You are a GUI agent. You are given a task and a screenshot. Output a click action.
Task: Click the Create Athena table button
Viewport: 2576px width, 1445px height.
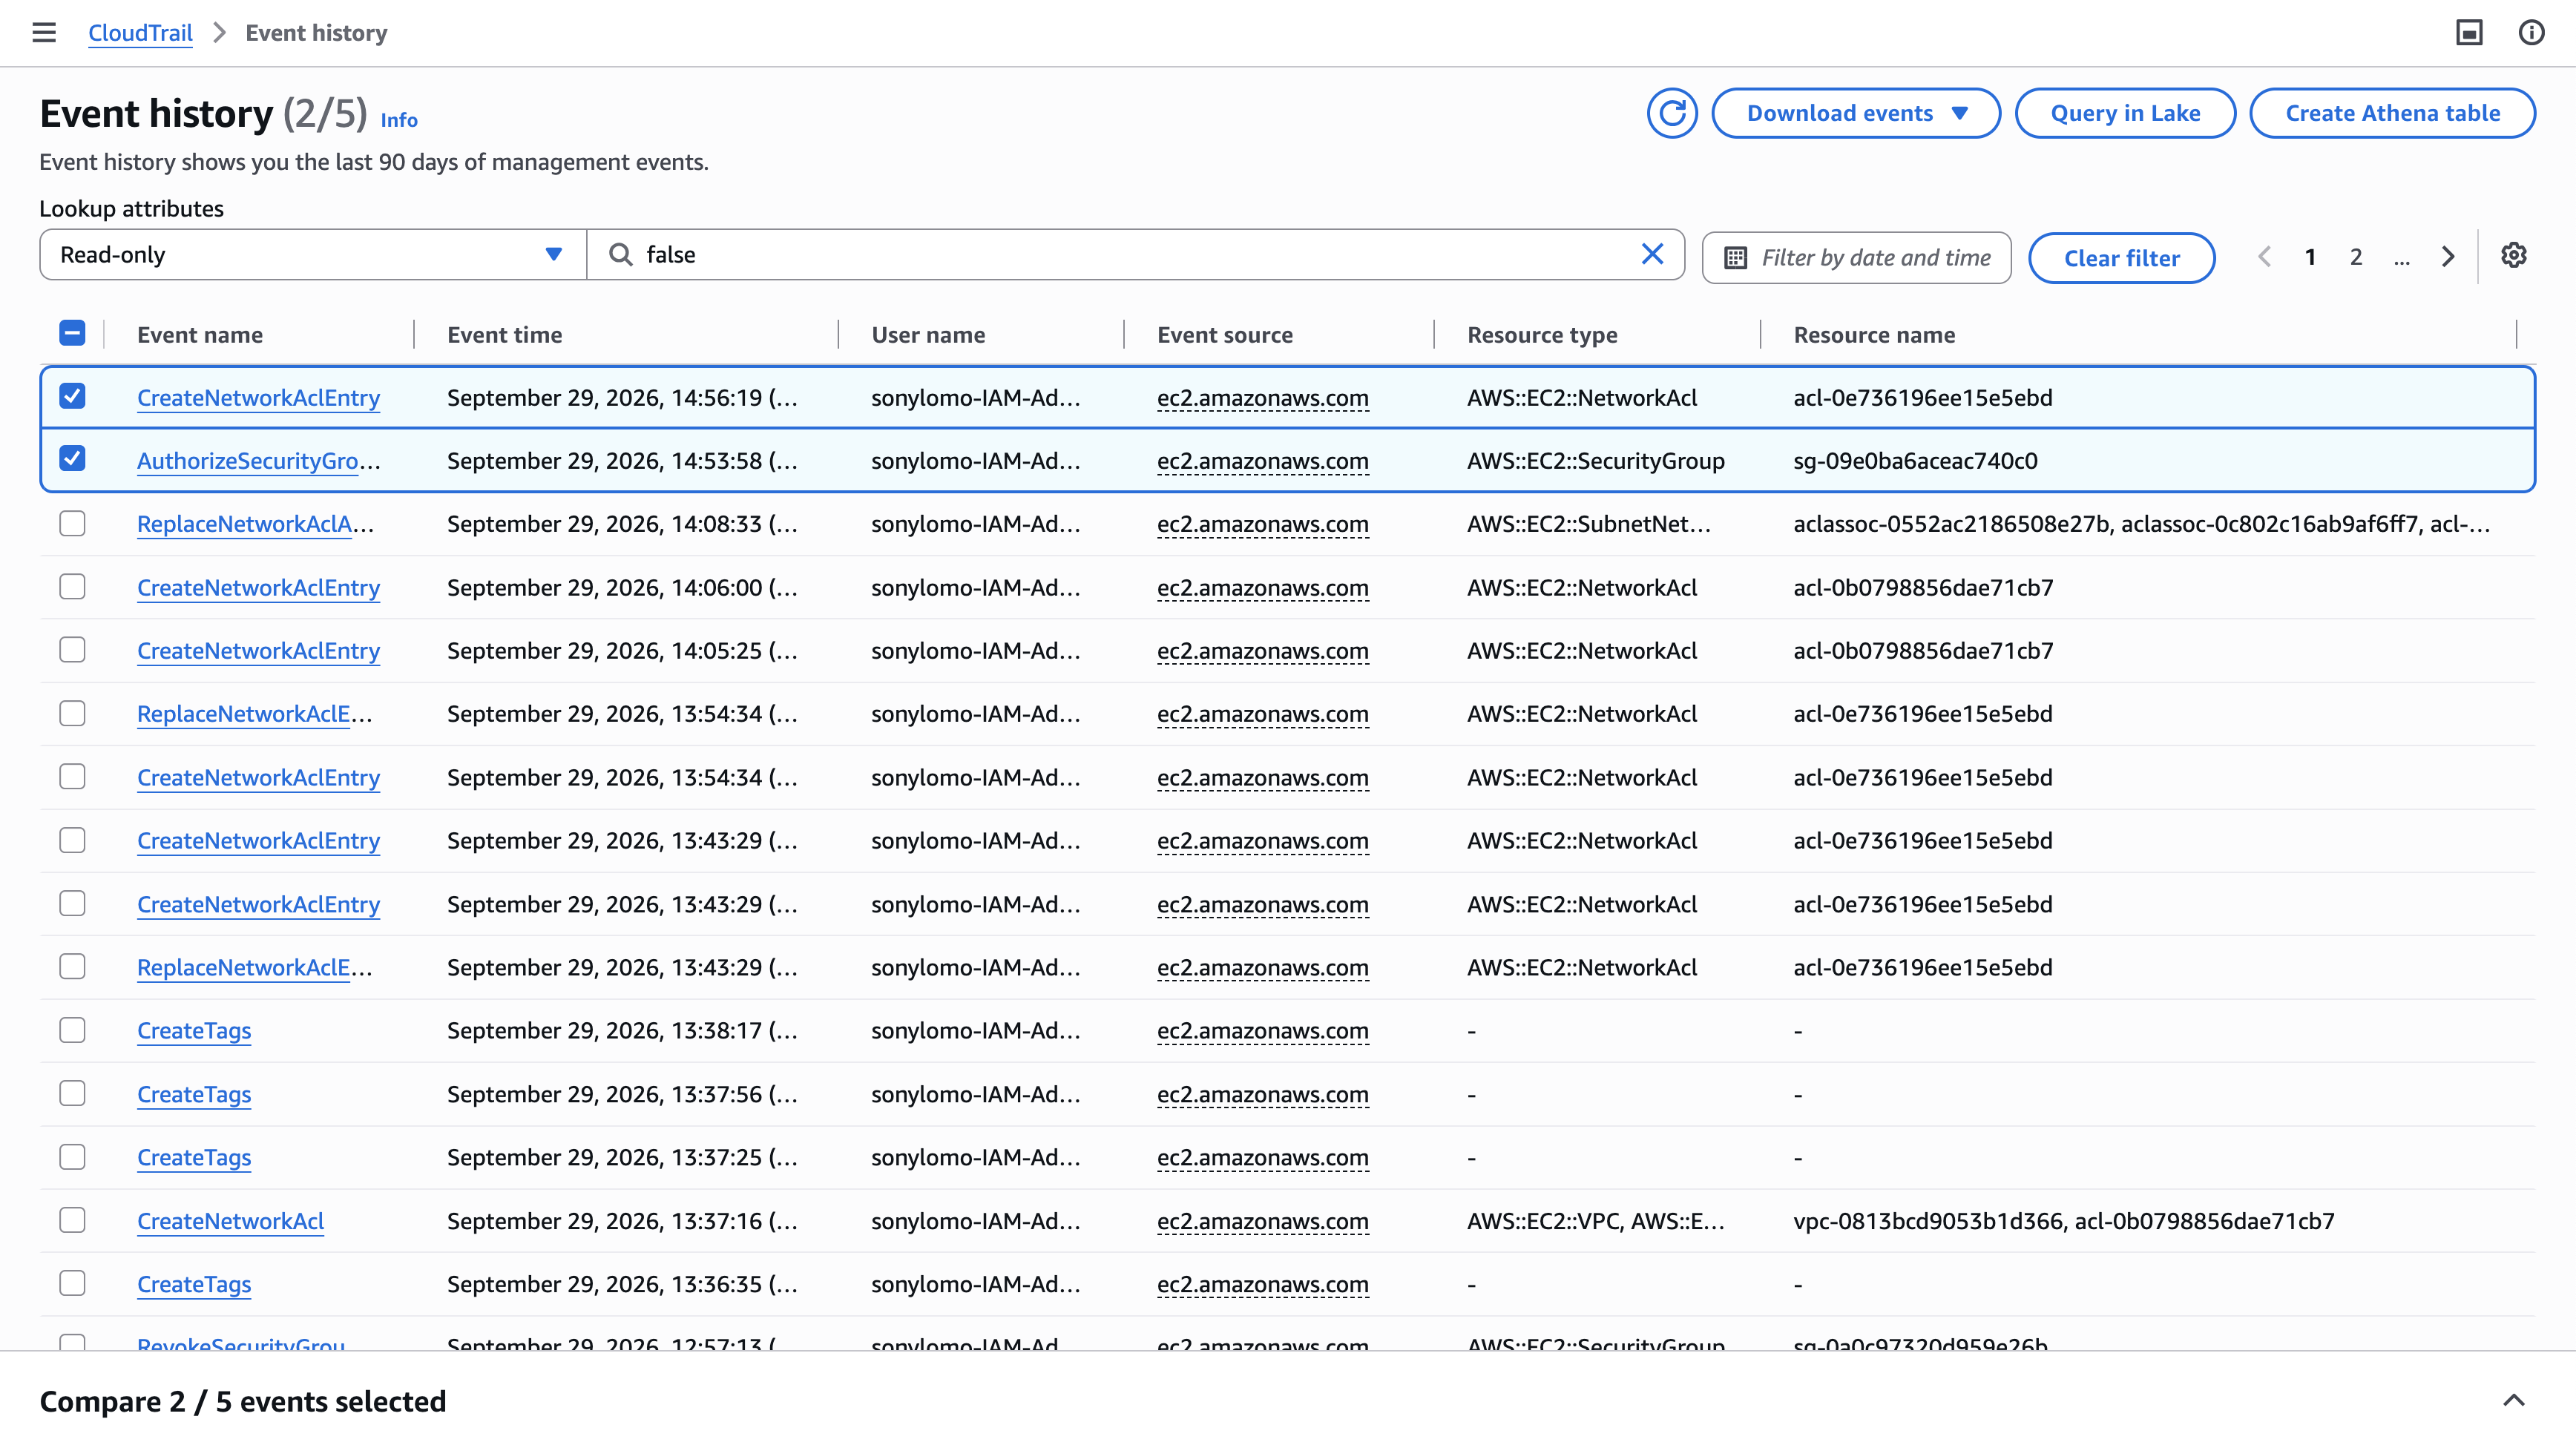(2392, 113)
